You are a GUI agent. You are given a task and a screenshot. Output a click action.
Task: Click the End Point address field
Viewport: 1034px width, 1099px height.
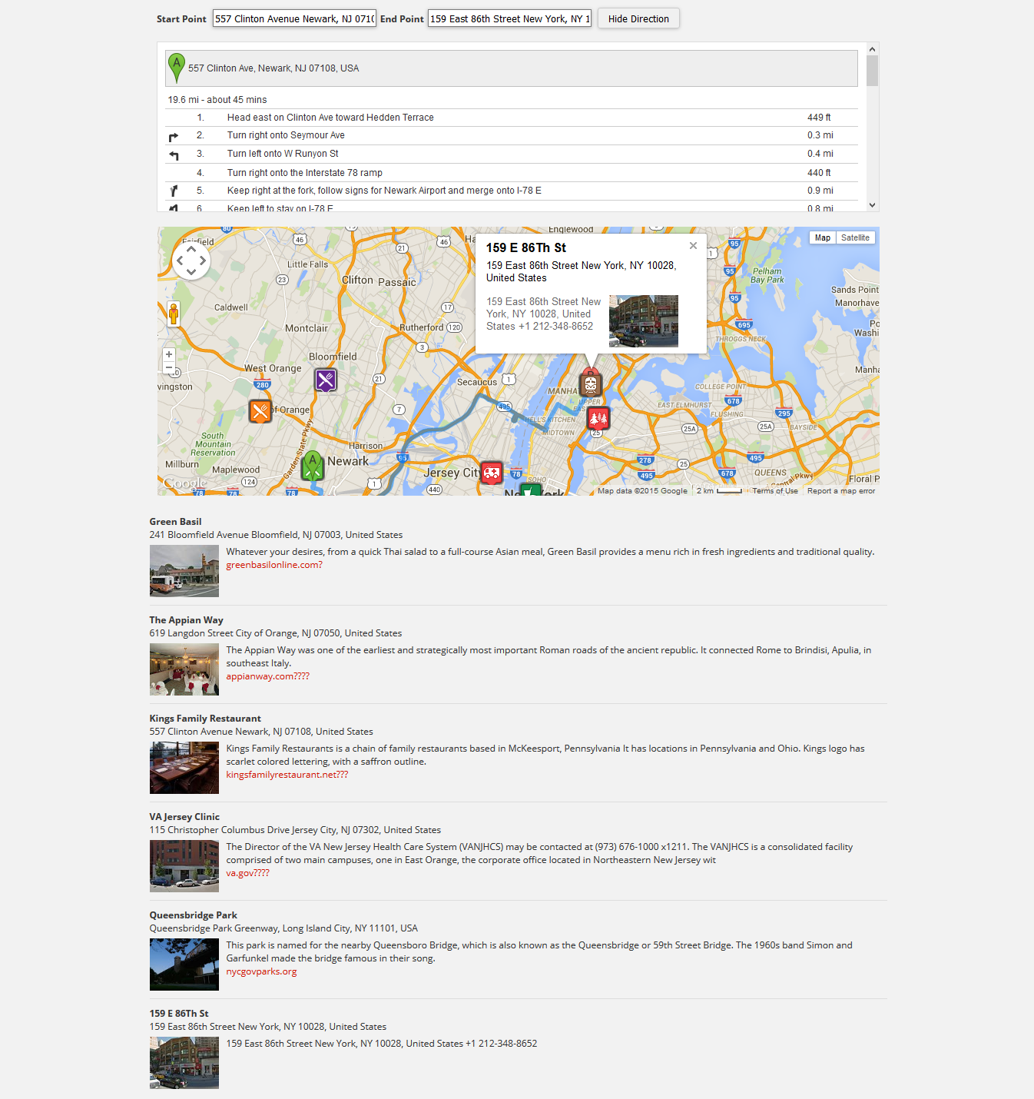pos(509,18)
